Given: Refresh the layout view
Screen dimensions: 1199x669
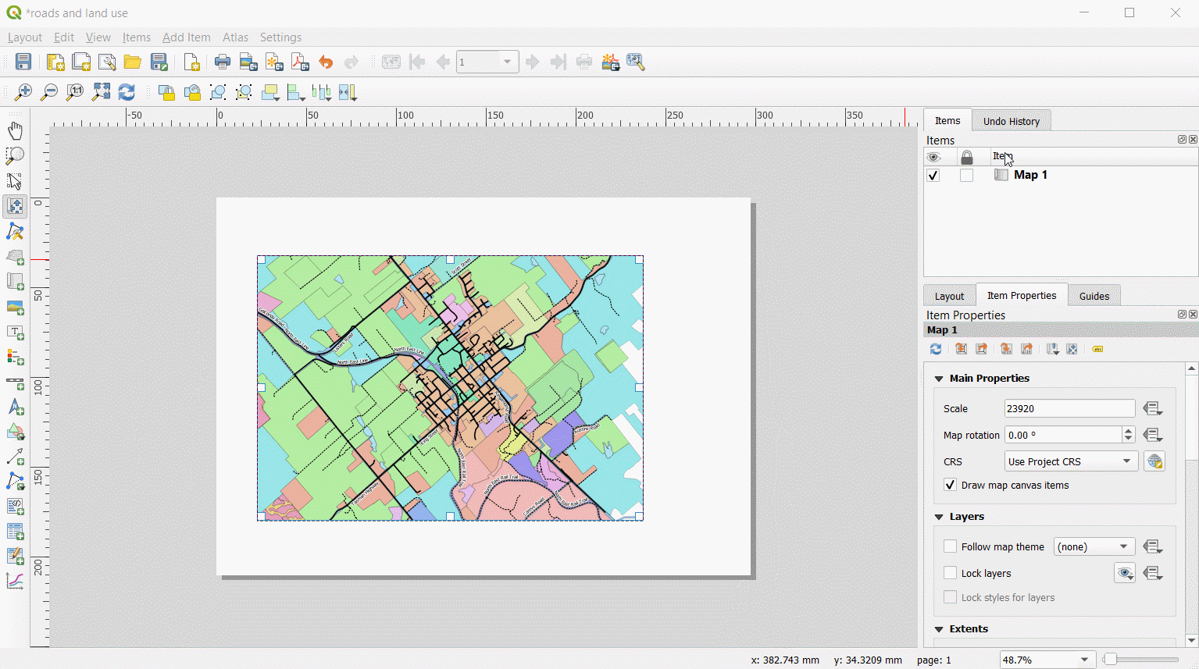Looking at the screenshot, I should click(x=127, y=93).
